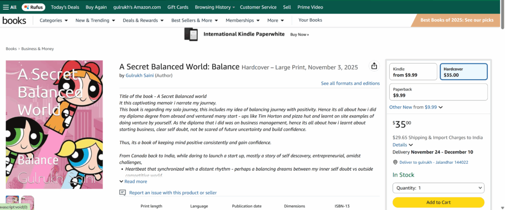Click the Kindle Paperwhite device image
The width and height of the screenshot is (505, 210).
pyautogui.click(x=191, y=34)
